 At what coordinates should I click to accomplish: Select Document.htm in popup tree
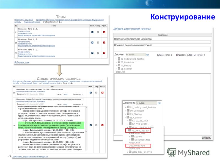[x=137, y=146]
